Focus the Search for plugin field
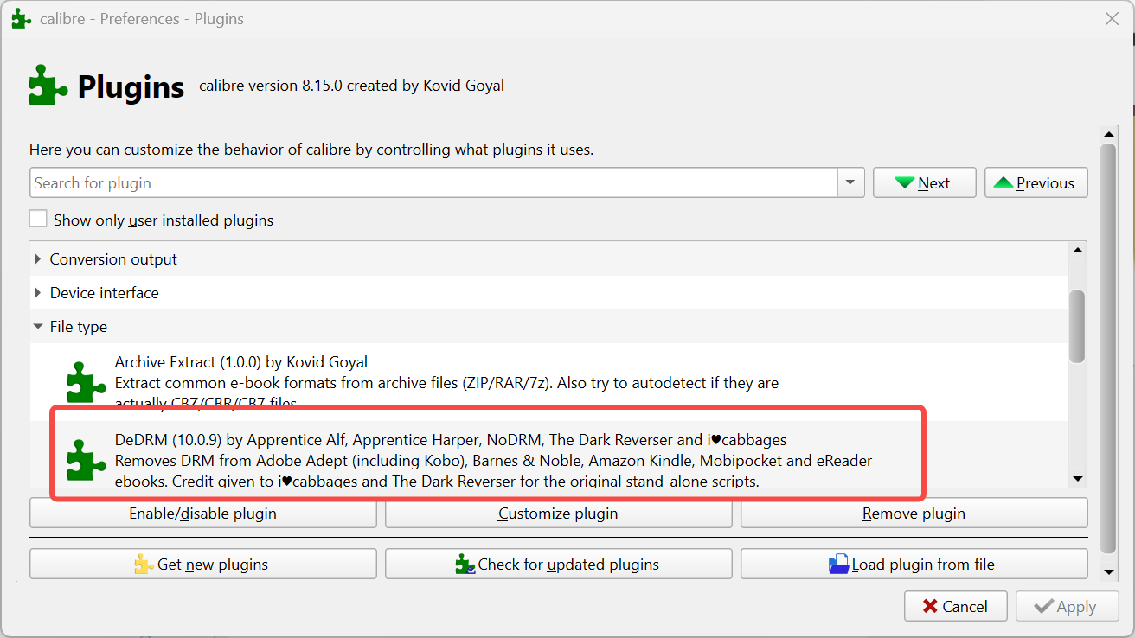 (x=434, y=182)
